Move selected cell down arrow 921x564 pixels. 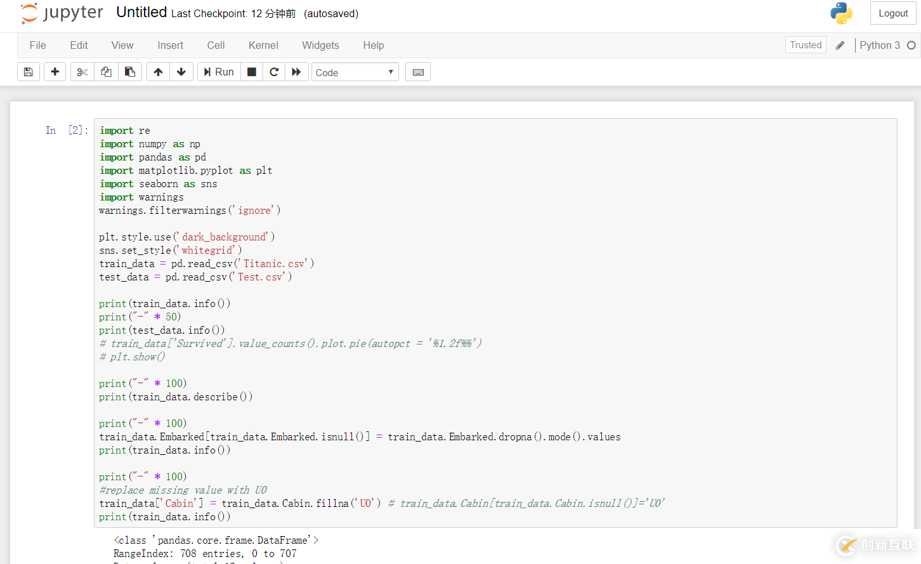[x=181, y=72]
